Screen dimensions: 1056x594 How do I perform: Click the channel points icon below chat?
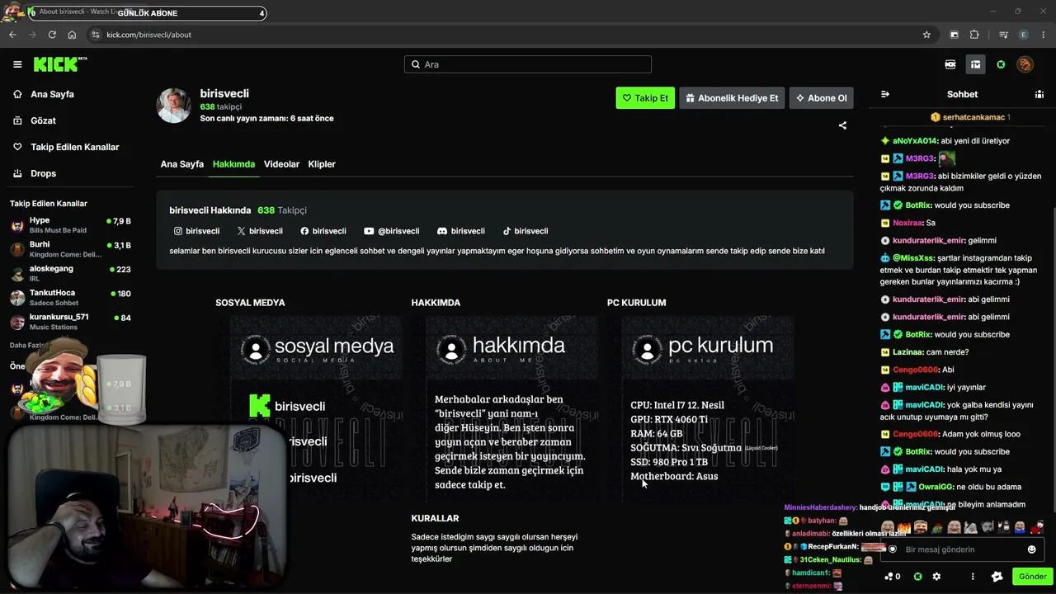click(x=891, y=577)
